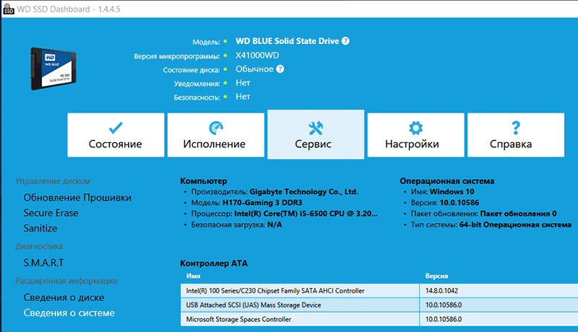Choose Sanitize in the sidebar
Viewport: 578px width, 332px height.
(x=40, y=229)
